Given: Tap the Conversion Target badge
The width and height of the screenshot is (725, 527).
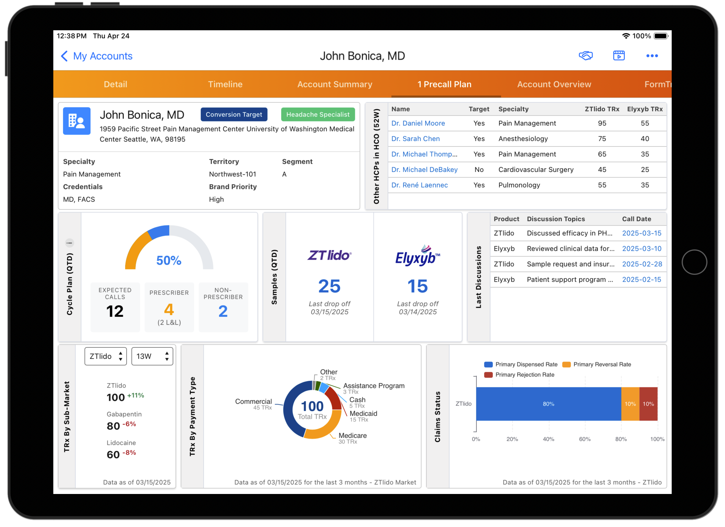Looking at the screenshot, I should [234, 115].
